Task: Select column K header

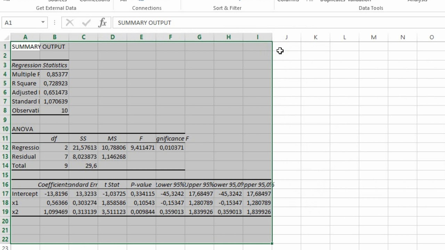Action: [x=315, y=37]
